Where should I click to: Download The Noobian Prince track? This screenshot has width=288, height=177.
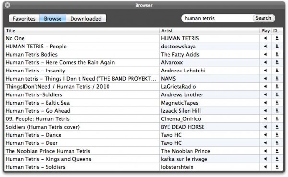click(277, 151)
